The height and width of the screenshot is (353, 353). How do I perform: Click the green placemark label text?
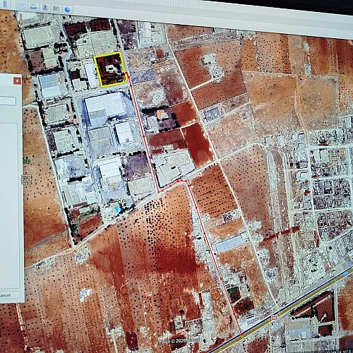(26, 161)
